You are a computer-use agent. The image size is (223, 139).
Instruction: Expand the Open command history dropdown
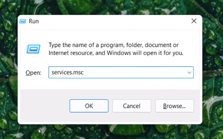click(x=189, y=72)
